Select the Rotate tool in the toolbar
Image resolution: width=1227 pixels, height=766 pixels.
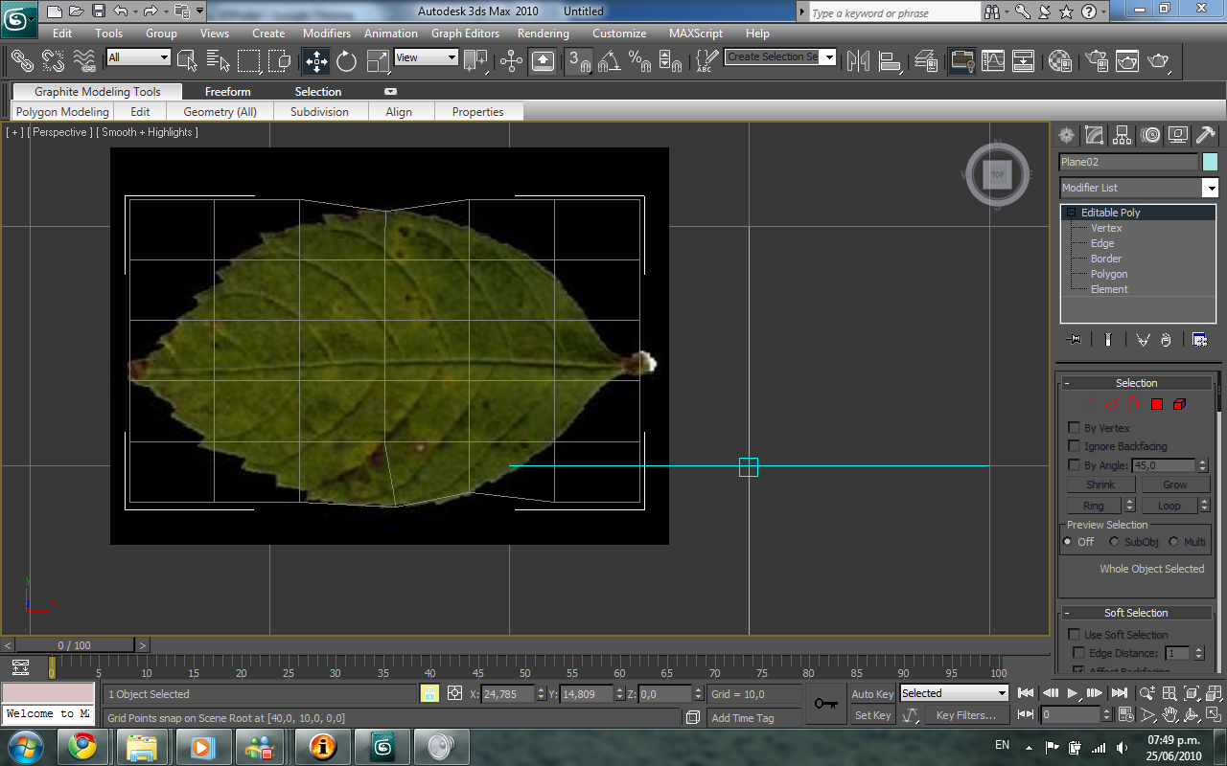click(346, 61)
